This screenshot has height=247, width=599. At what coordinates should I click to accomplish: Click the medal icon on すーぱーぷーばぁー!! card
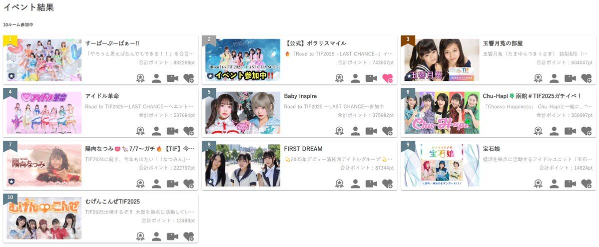(140, 78)
